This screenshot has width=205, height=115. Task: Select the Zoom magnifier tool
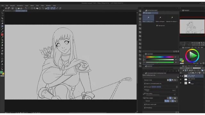(x=2, y=13)
